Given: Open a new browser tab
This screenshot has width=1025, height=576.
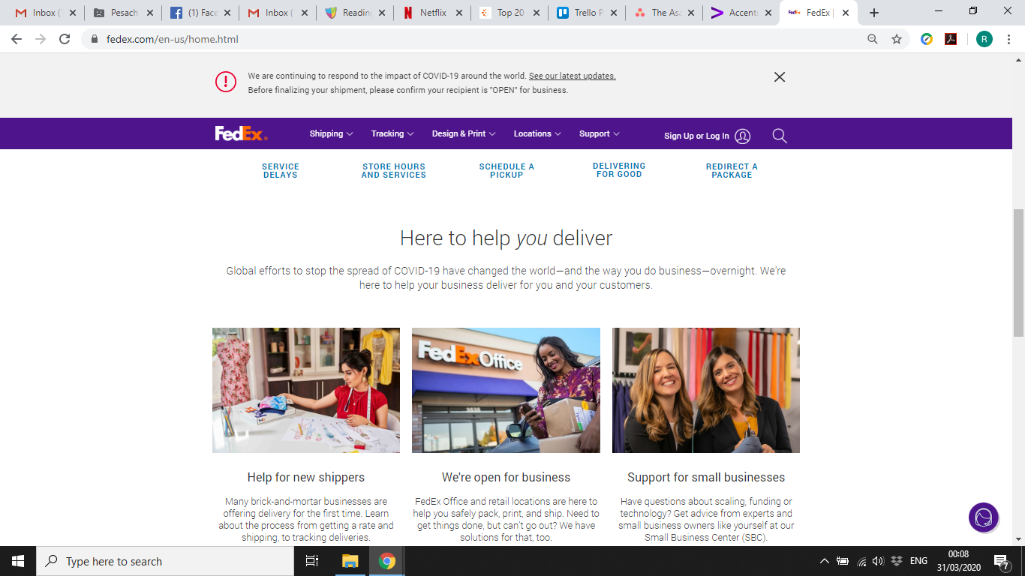Looking at the screenshot, I should click(874, 13).
